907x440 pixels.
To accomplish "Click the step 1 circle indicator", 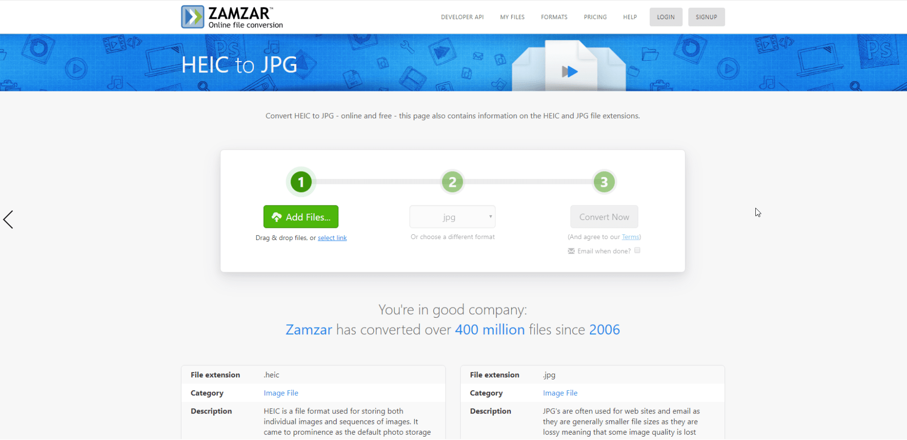I will (301, 182).
